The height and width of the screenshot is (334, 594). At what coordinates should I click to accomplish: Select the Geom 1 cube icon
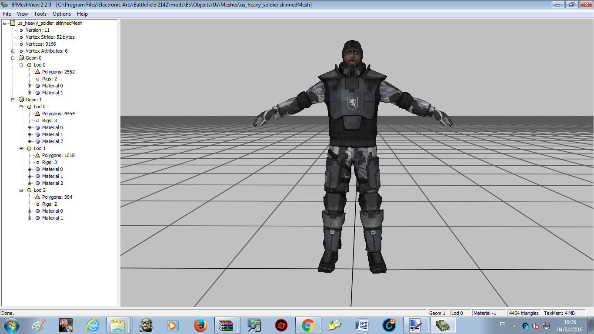(21, 100)
